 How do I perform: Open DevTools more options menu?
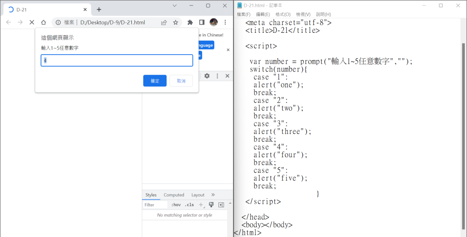click(218, 76)
